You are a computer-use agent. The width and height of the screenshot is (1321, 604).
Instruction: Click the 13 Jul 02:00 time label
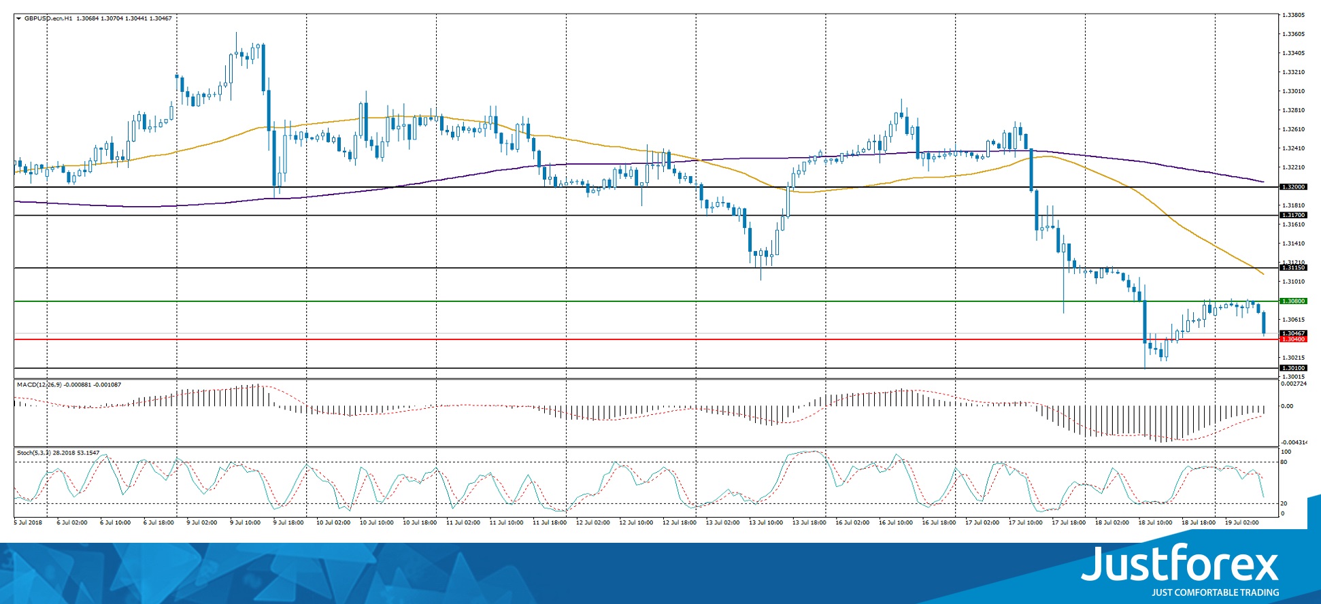tap(722, 523)
